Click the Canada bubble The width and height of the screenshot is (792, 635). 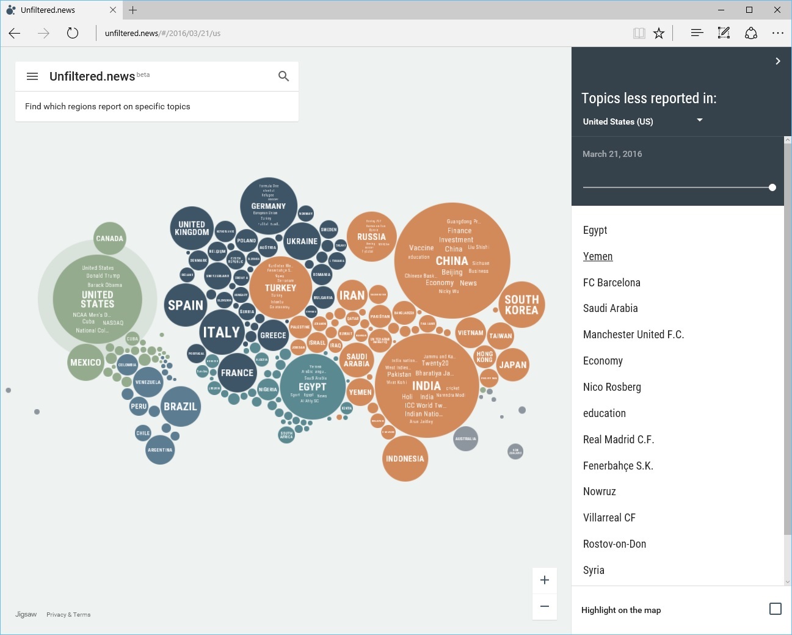point(110,238)
